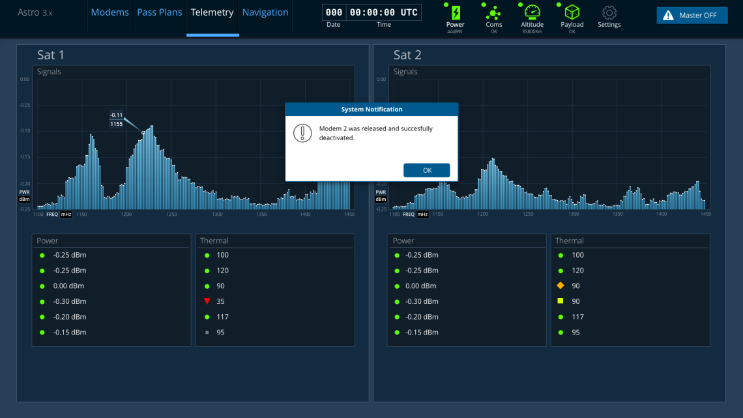Click Sat 2 green dot beside 0.00 dBm
The width and height of the screenshot is (743, 418).
[x=397, y=286]
